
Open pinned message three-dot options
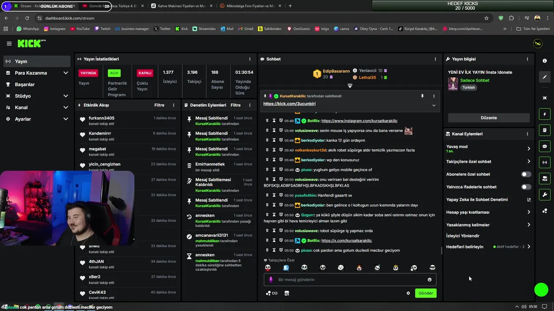434,96
